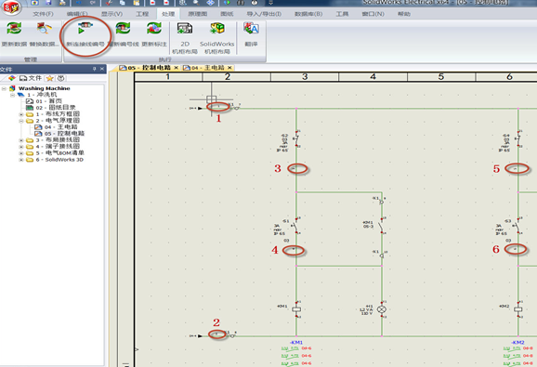The image size is (537, 367).
Task: Select the S3 push-button switch symbol
Action: [x=517, y=225]
